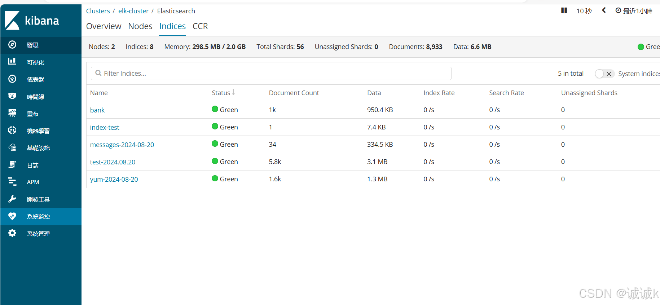Select 系統監控 in the sidebar
This screenshot has width=660, height=305.
click(x=39, y=216)
